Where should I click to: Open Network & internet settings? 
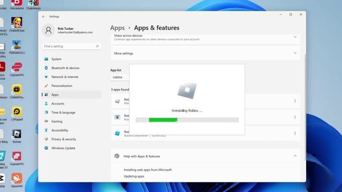click(72, 77)
